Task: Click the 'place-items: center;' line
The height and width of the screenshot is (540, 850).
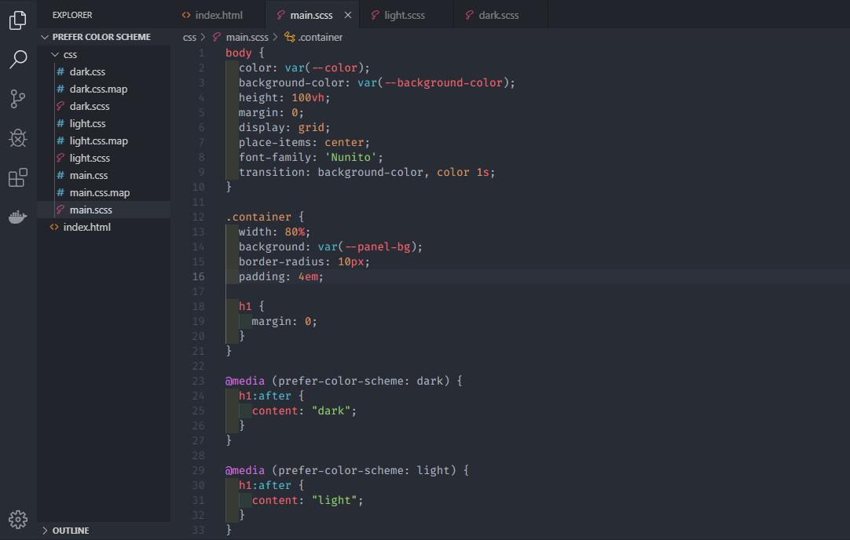Action: coord(304,142)
